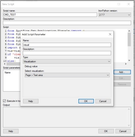Click Cancel at bottom of New Script window

[x=123, y=131]
